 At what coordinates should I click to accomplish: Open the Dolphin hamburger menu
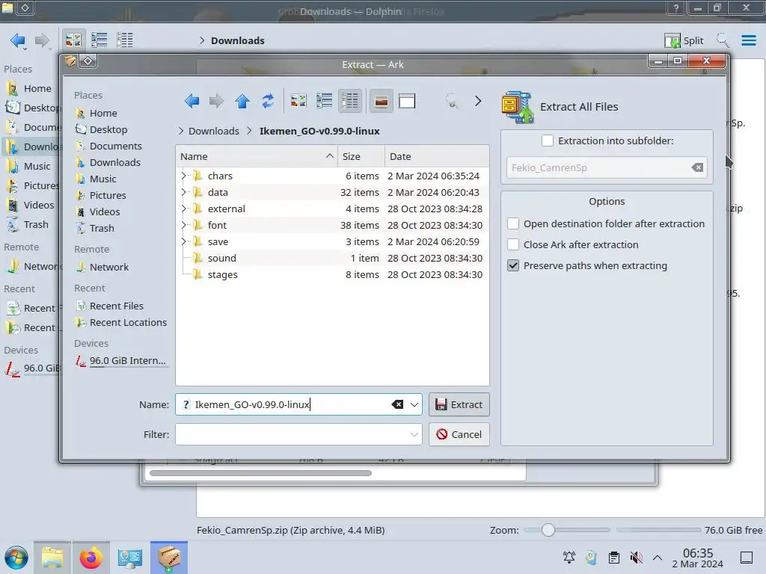pyautogui.click(x=748, y=40)
